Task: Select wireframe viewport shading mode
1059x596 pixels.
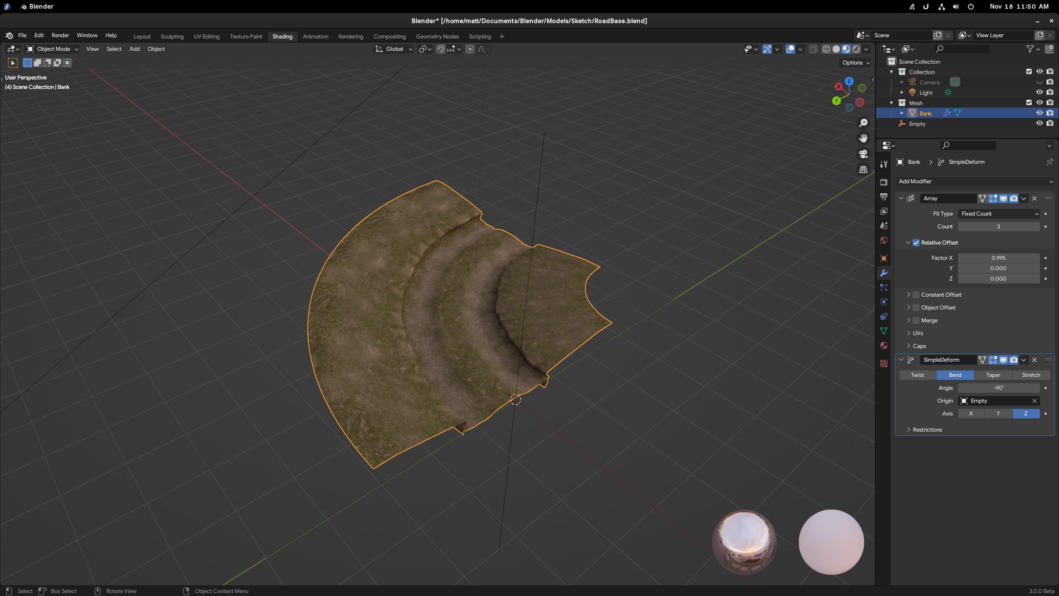Action: [826, 49]
